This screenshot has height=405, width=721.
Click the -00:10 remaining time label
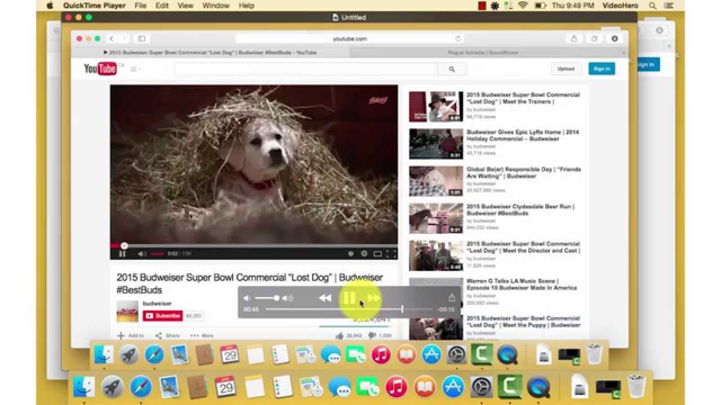(x=446, y=309)
